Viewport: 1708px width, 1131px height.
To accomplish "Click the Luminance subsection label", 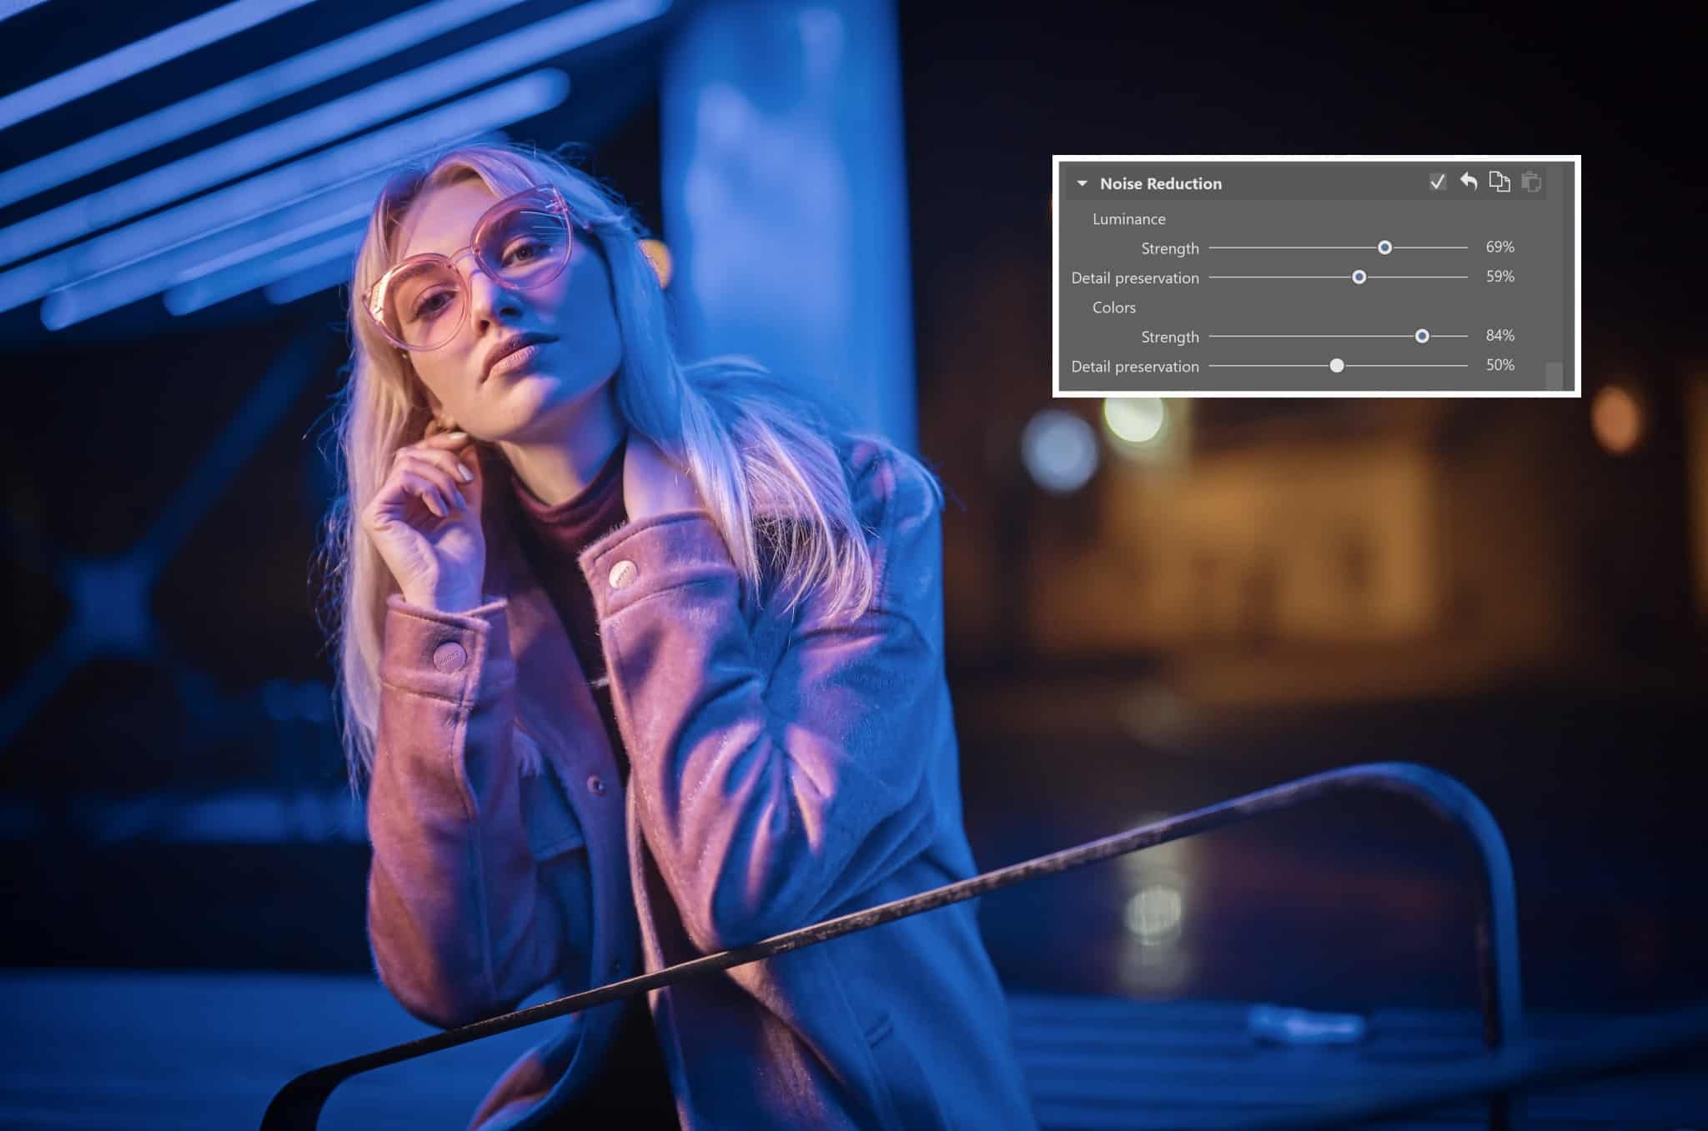I will 1128,219.
